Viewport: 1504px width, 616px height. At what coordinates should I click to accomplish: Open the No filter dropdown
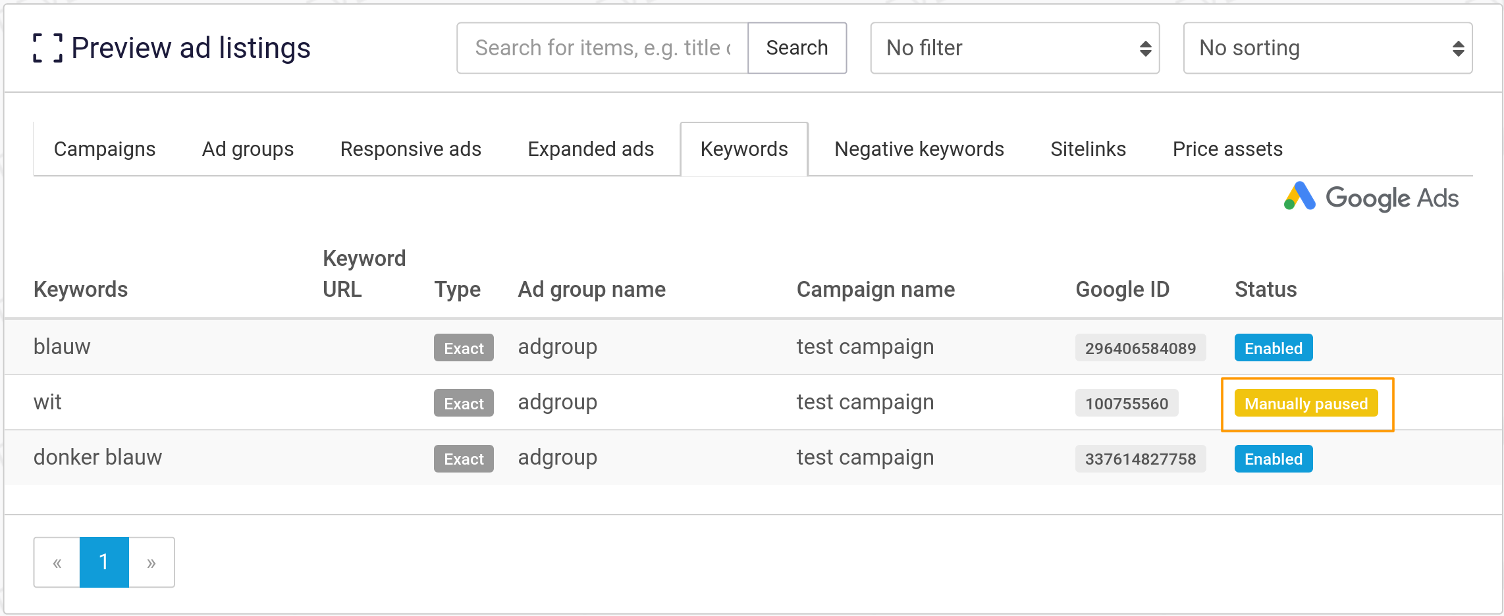1014,48
